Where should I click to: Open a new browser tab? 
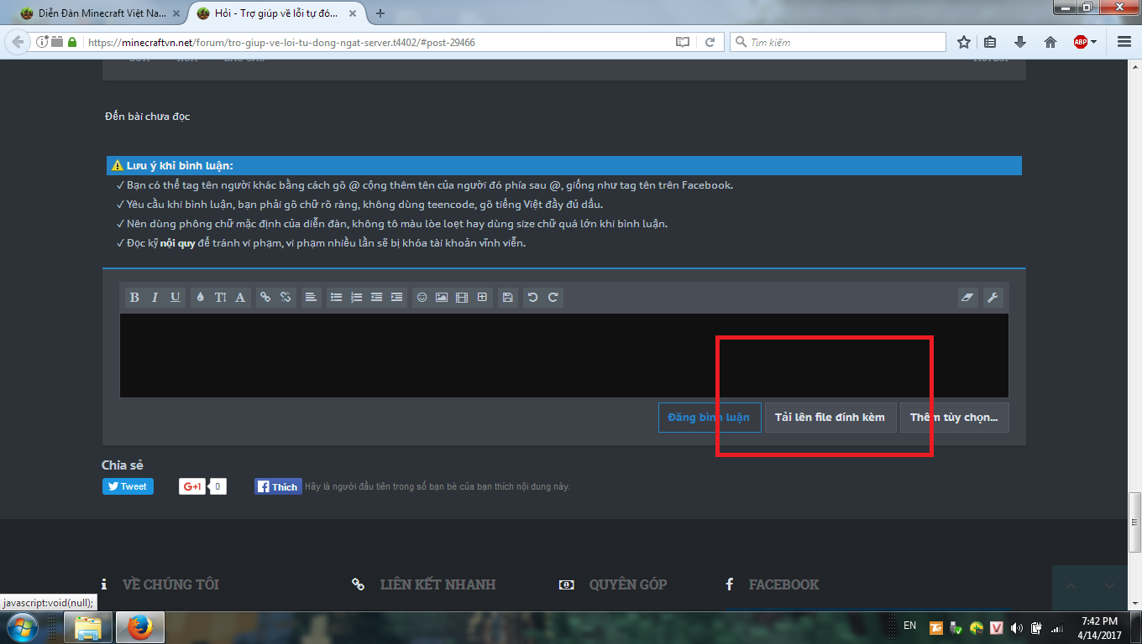click(x=380, y=13)
